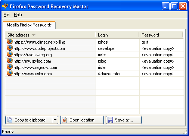Image resolution: width=189 pixels, height=136 pixels.
Task: Toggle sort arrow on Site address column
Action: point(34,35)
